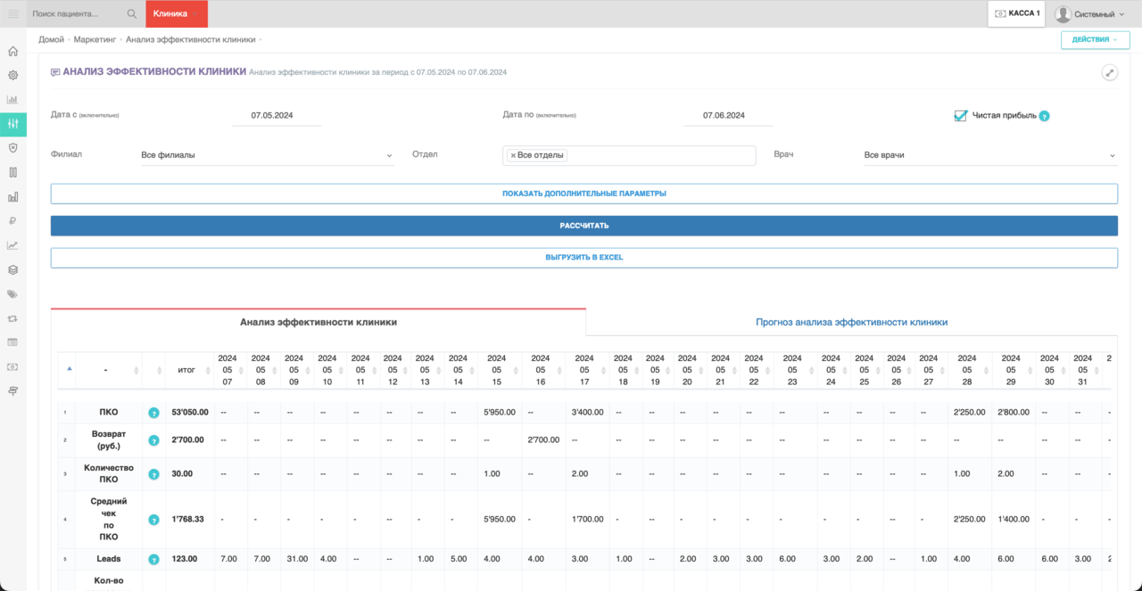Open the Врач dropdown Все врачи

[990, 155]
